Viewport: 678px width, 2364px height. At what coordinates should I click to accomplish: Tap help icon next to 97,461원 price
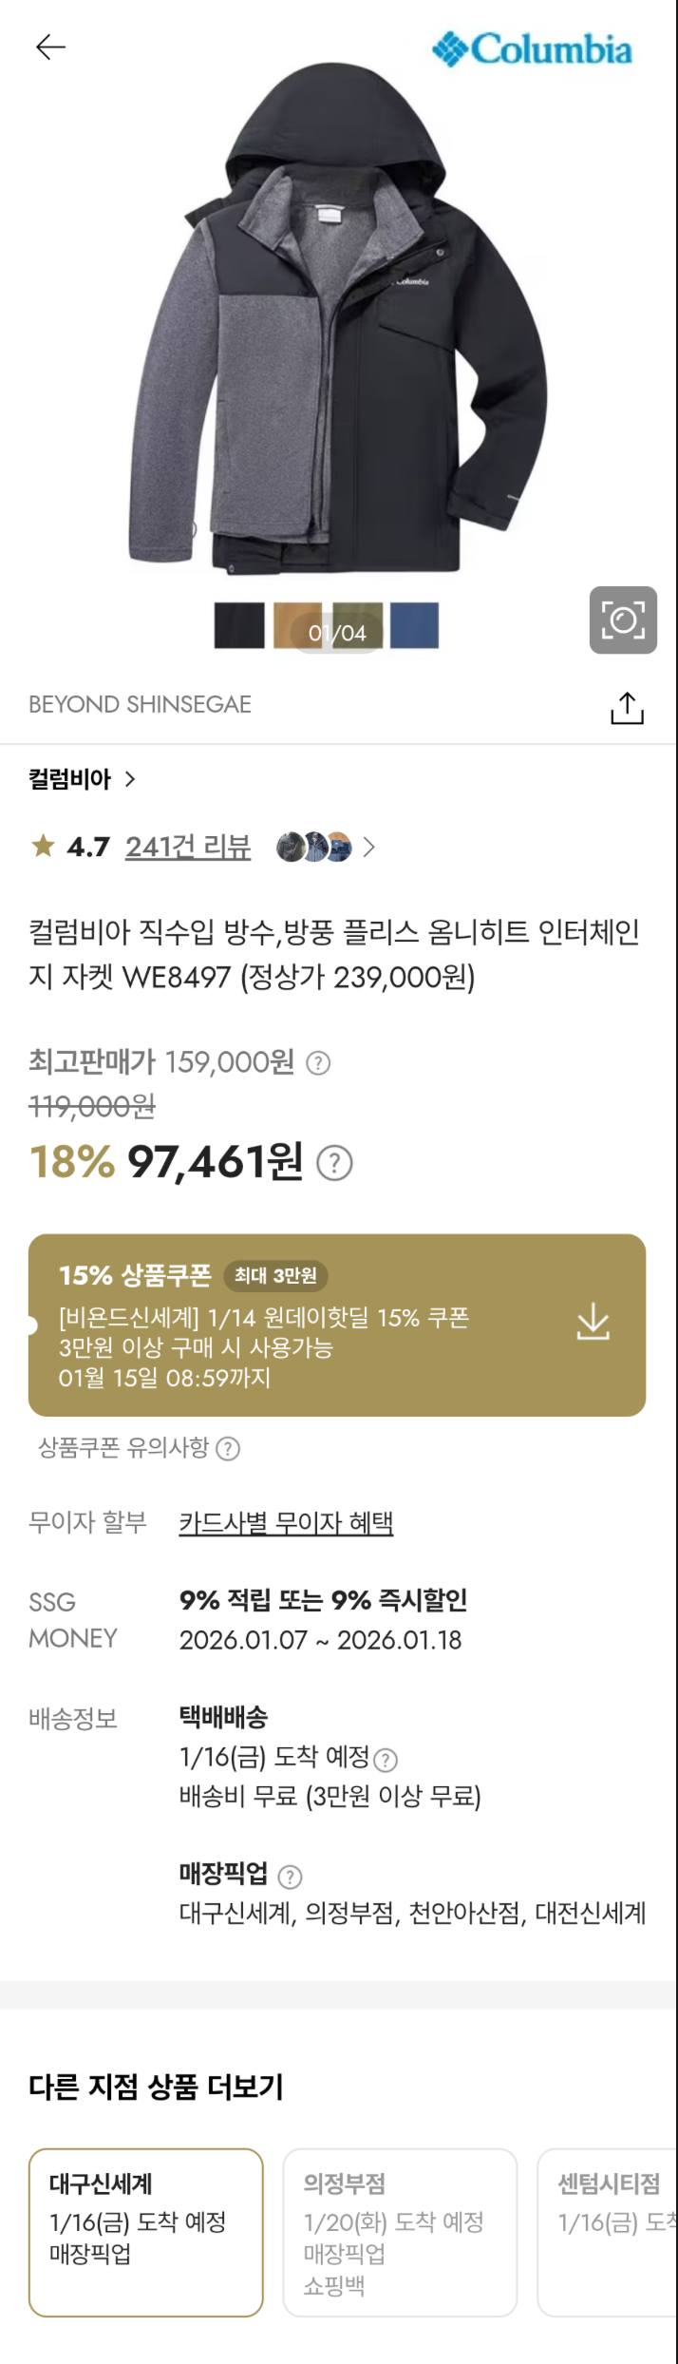pos(334,1163)
